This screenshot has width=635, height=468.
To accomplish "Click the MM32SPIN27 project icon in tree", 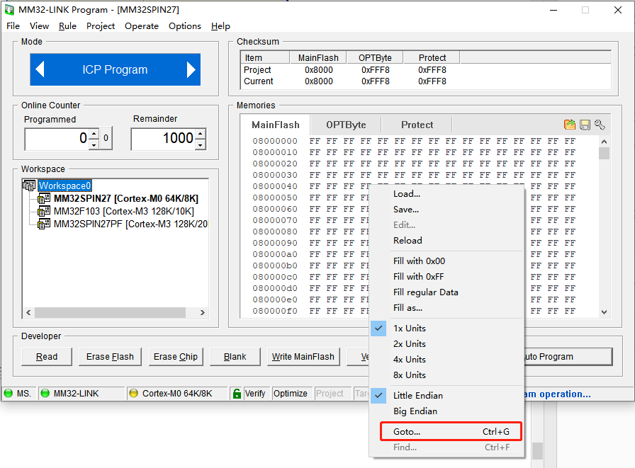I will [x=44, y=199].
